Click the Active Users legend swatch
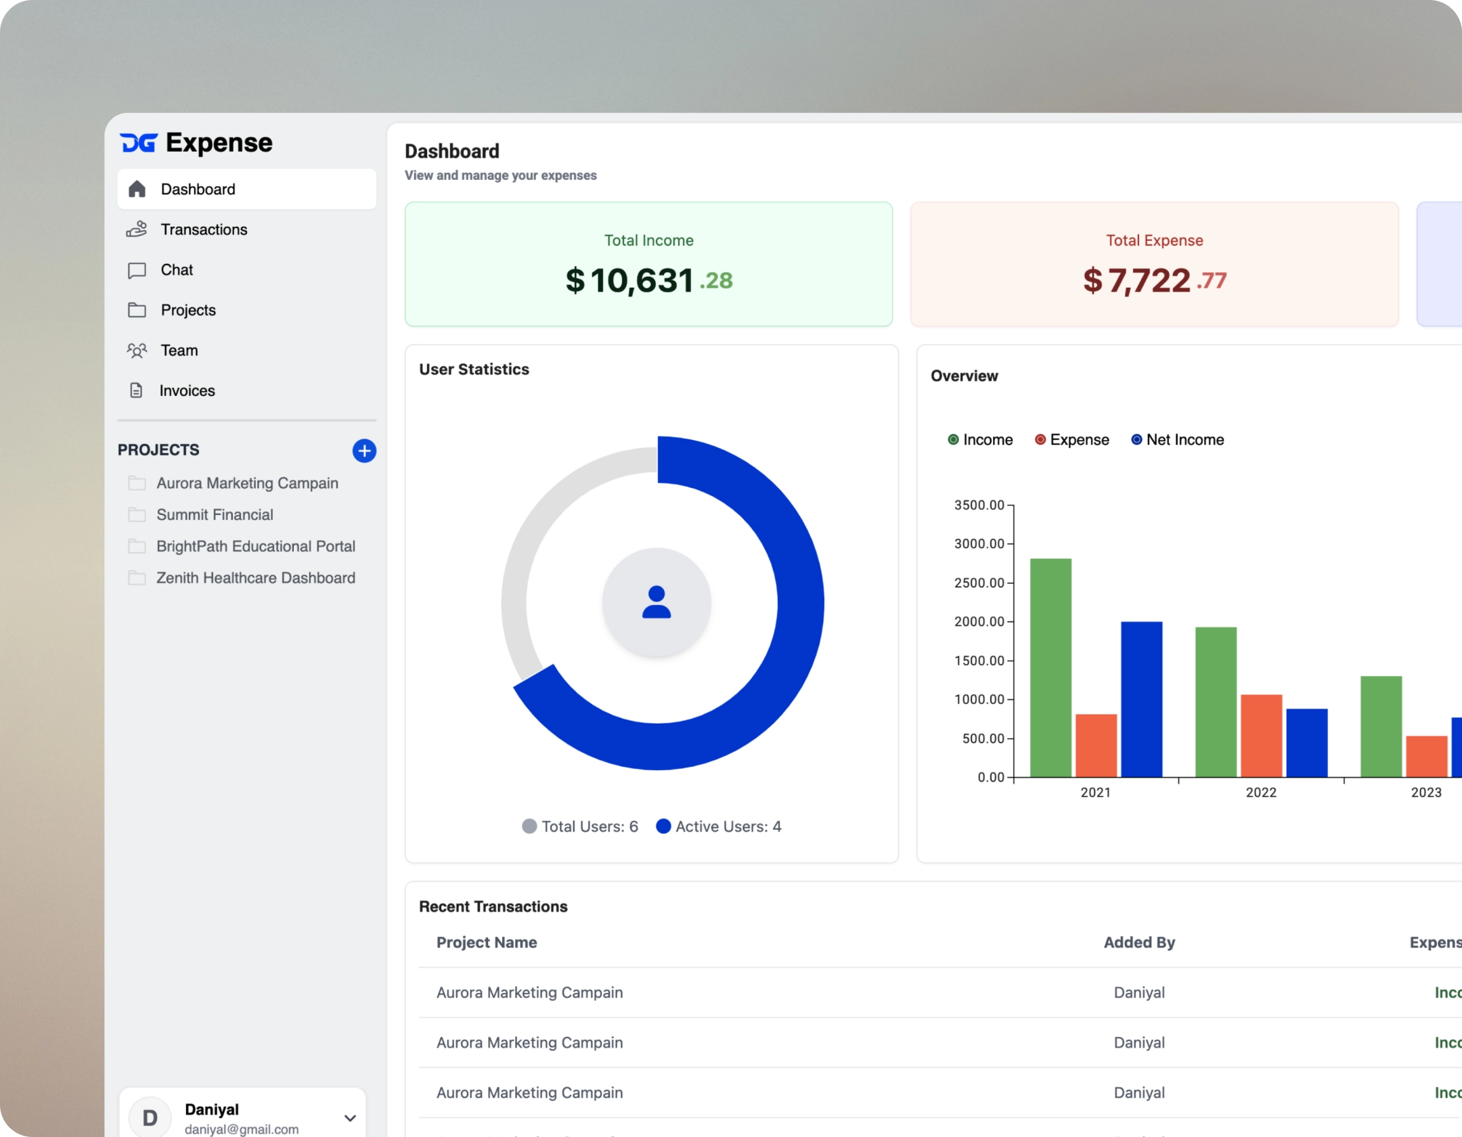This screenshot has height=1137, width=1462. tap(663, 826)
